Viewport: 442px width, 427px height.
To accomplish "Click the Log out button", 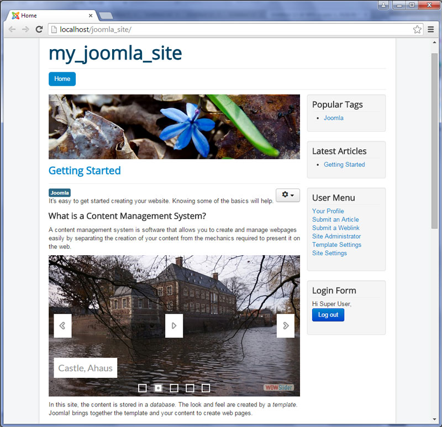I will pyautogui.click(x=328, y=315).
